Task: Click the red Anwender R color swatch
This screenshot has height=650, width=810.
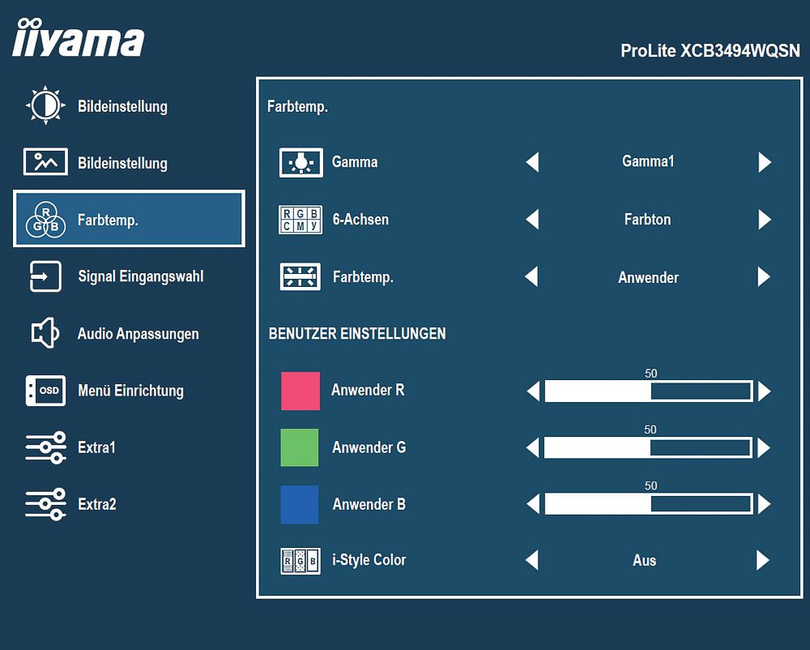Action: coord(301,391)
